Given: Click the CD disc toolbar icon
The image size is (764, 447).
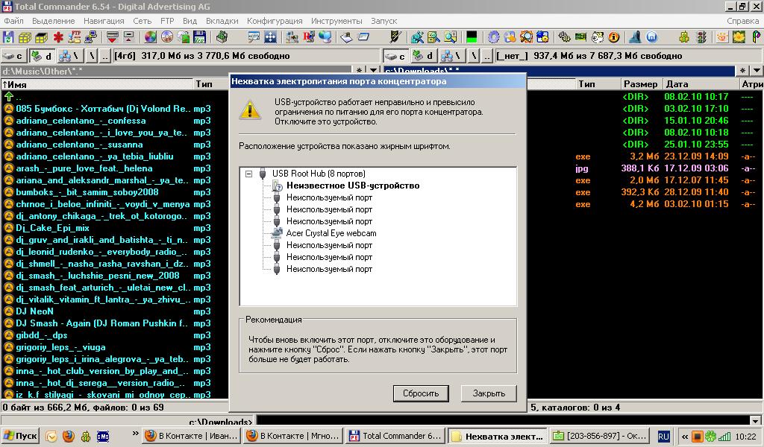Looking at the screenshot, I should click(x=166, y=37).
